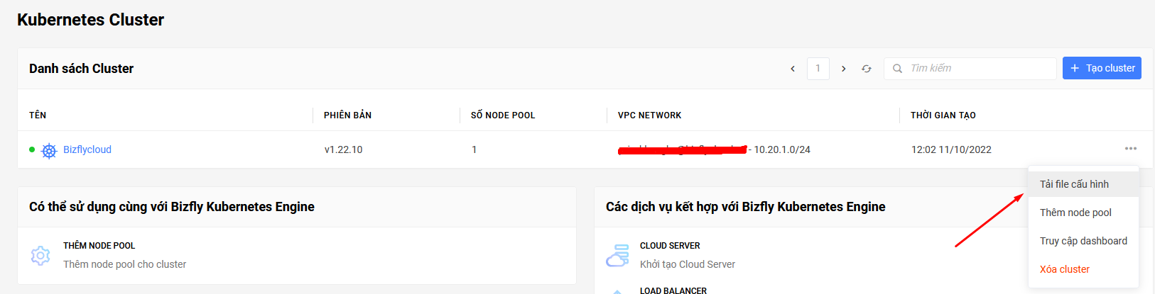Click the THỜI GIAN TẠO column header

[x=943, y=115]
